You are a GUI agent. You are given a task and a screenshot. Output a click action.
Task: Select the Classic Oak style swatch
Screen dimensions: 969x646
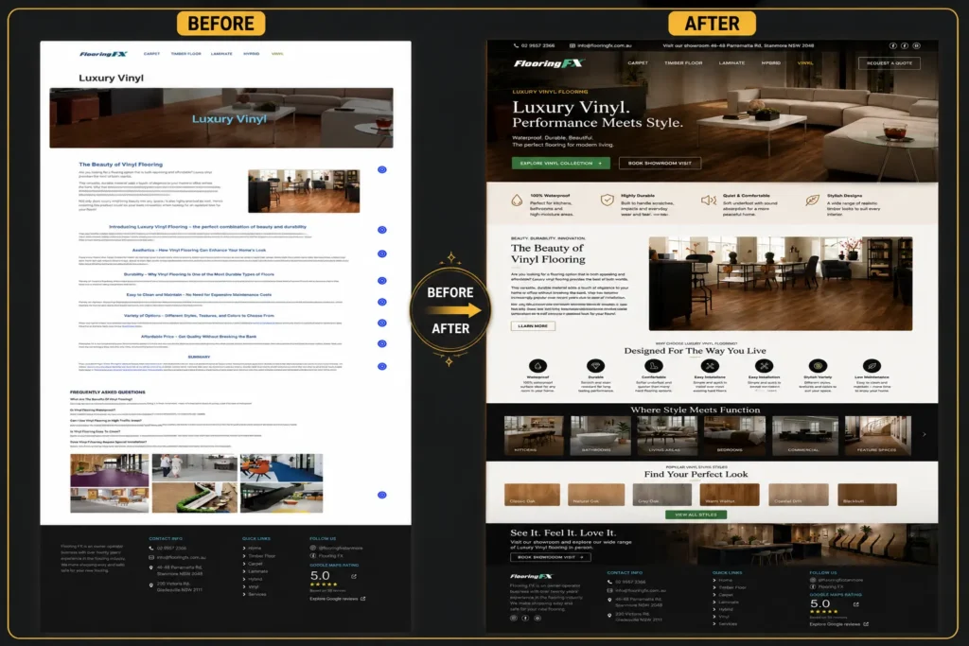click(x=532, y=495)
